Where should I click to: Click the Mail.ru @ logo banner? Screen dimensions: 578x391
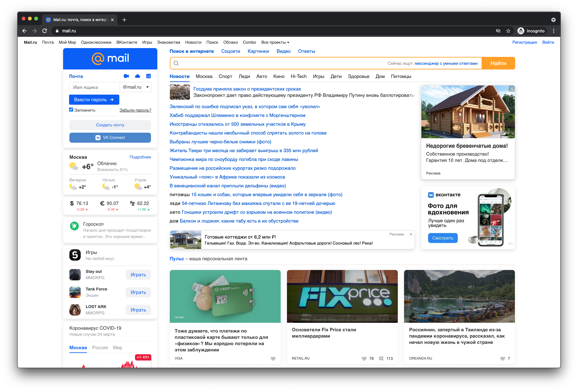[110, 59]
